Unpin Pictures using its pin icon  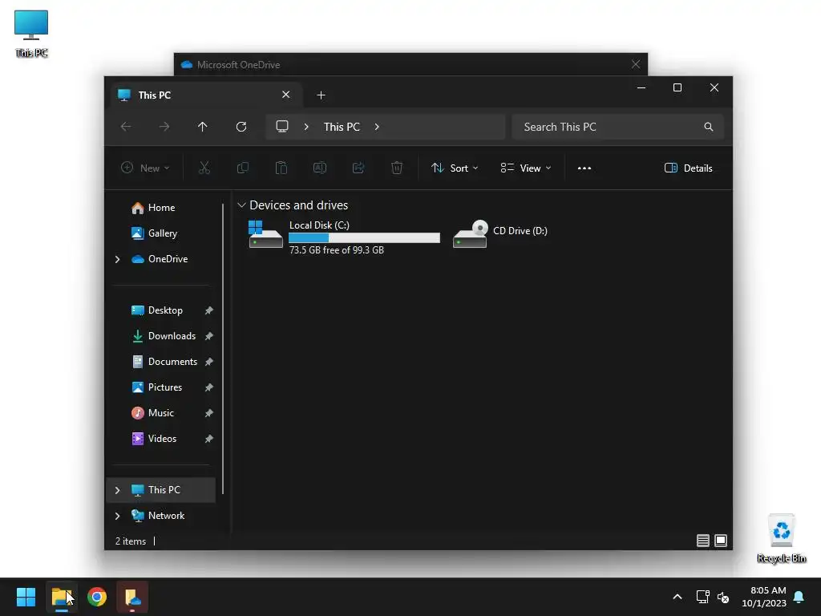[x=209, y=387]
